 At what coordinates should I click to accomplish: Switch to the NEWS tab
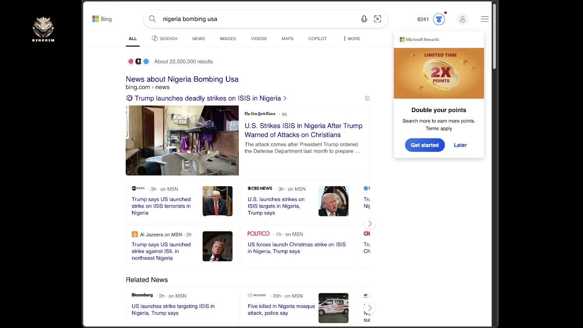coord(199,39)
